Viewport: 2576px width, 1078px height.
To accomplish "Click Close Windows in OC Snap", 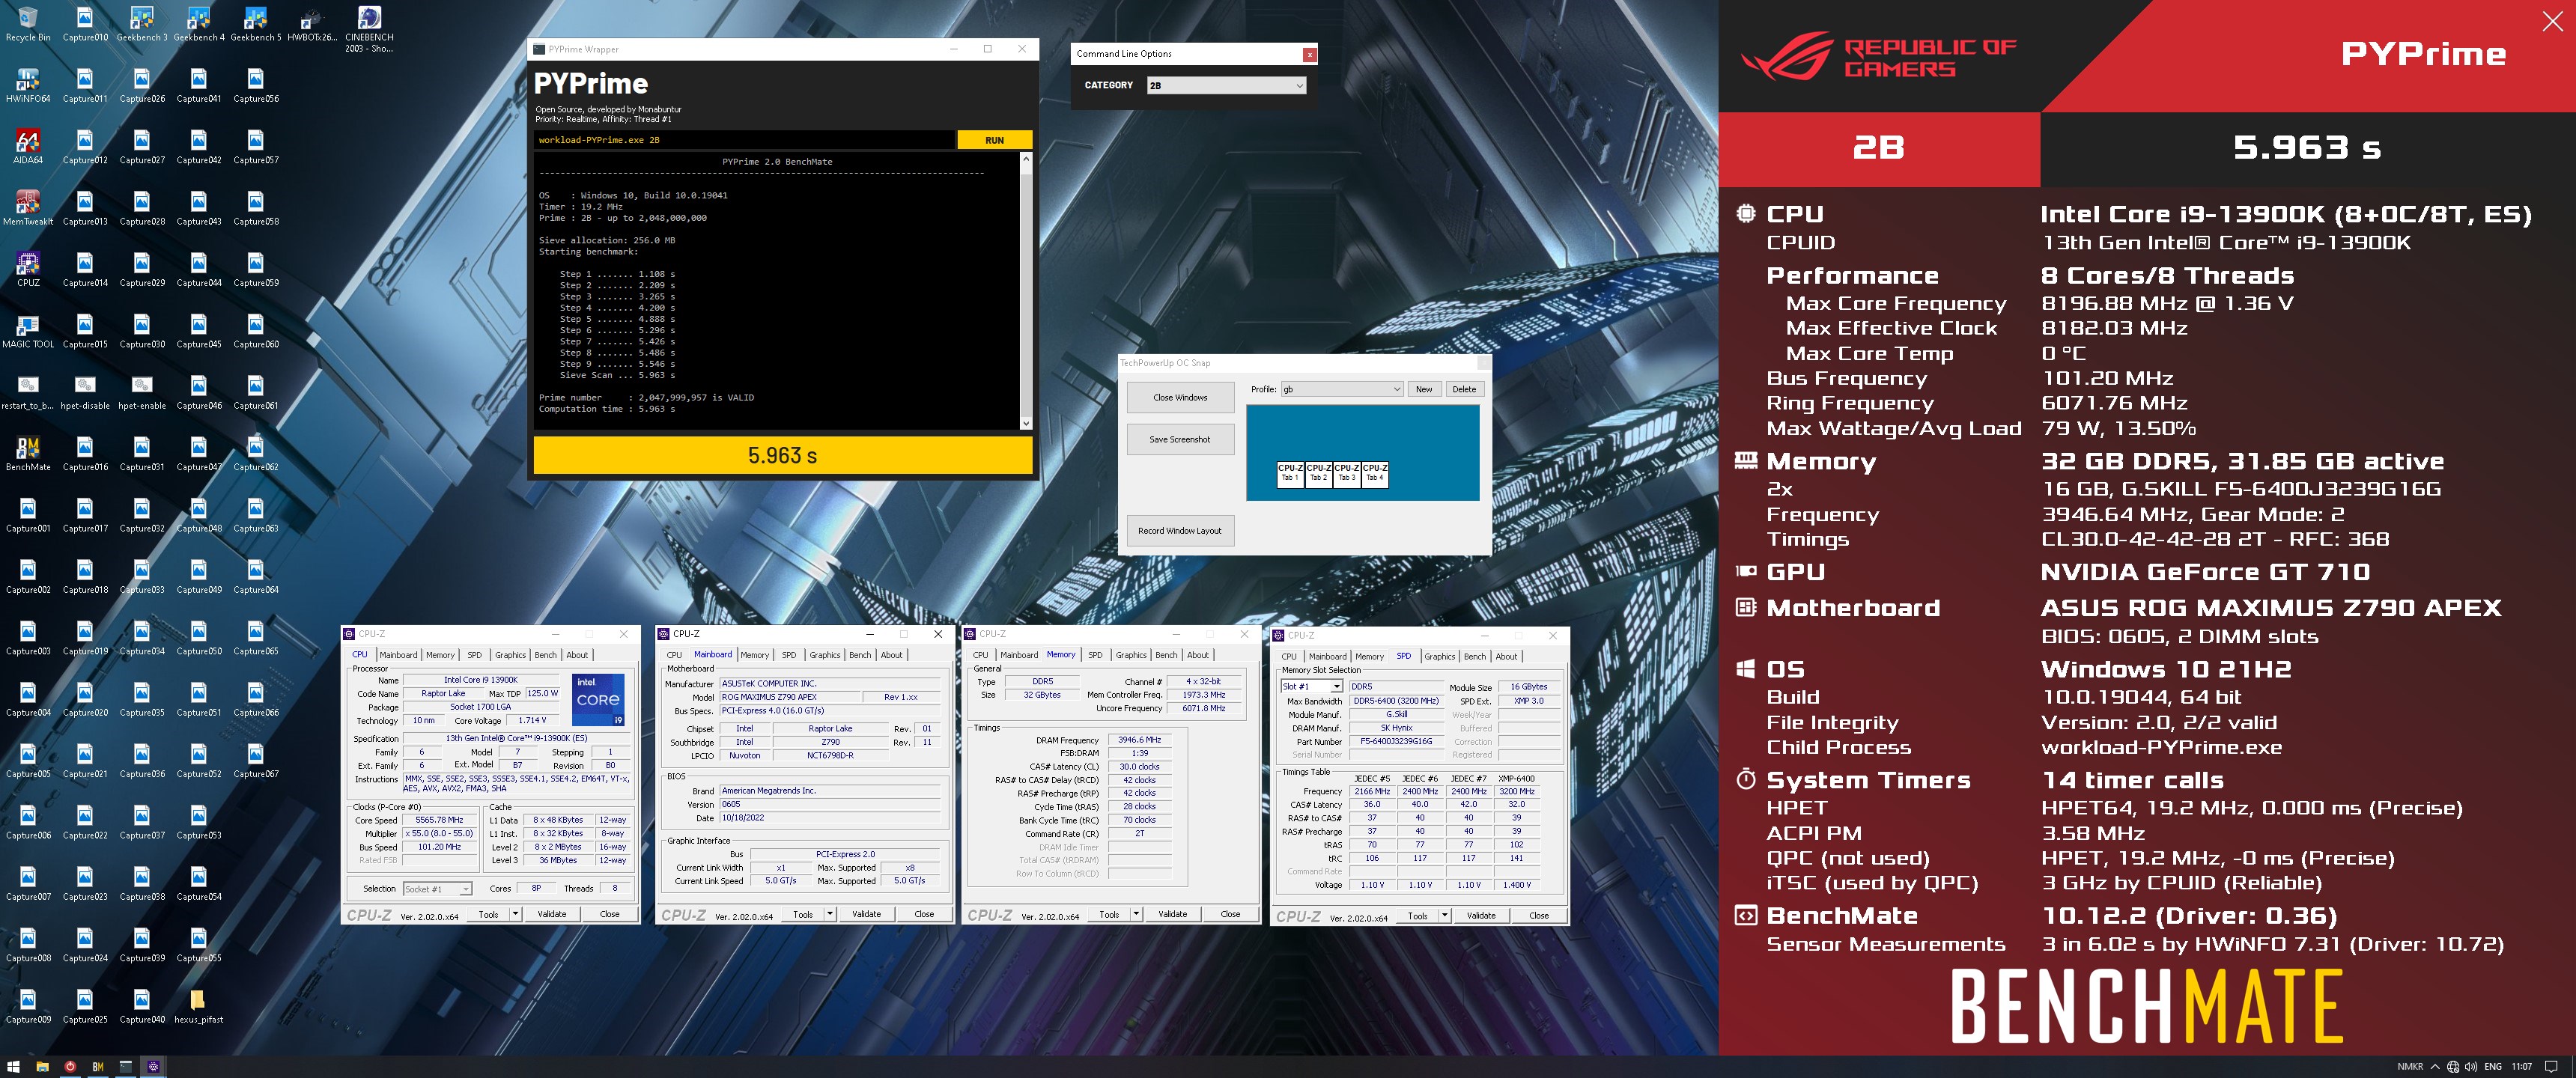I will point(1180,397).
